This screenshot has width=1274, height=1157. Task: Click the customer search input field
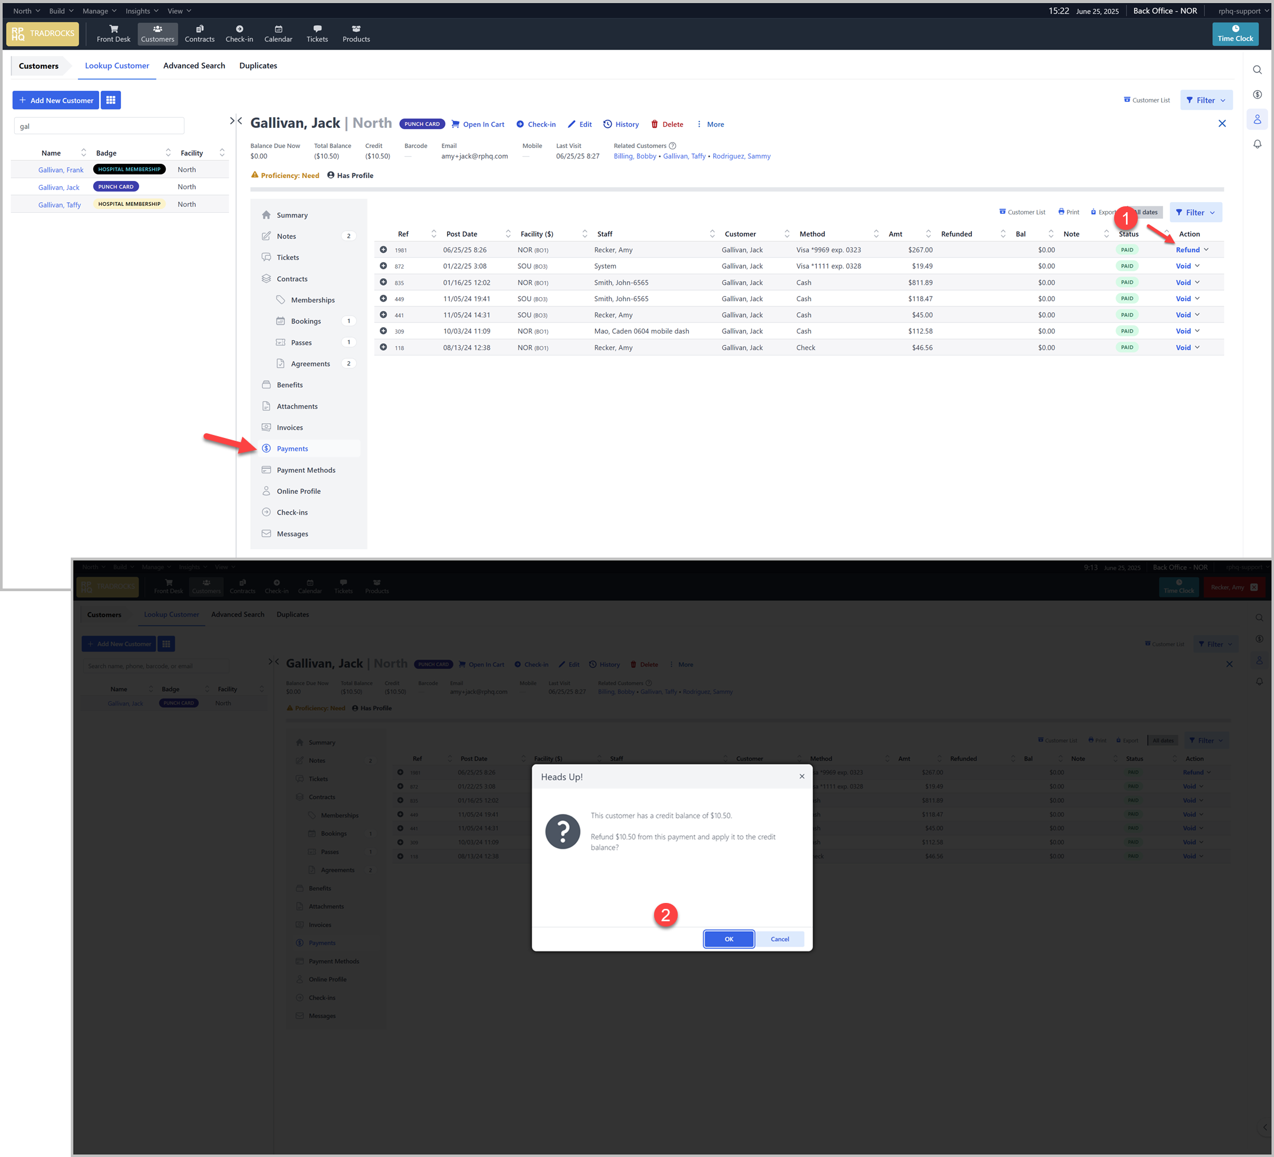pos(99,126)
